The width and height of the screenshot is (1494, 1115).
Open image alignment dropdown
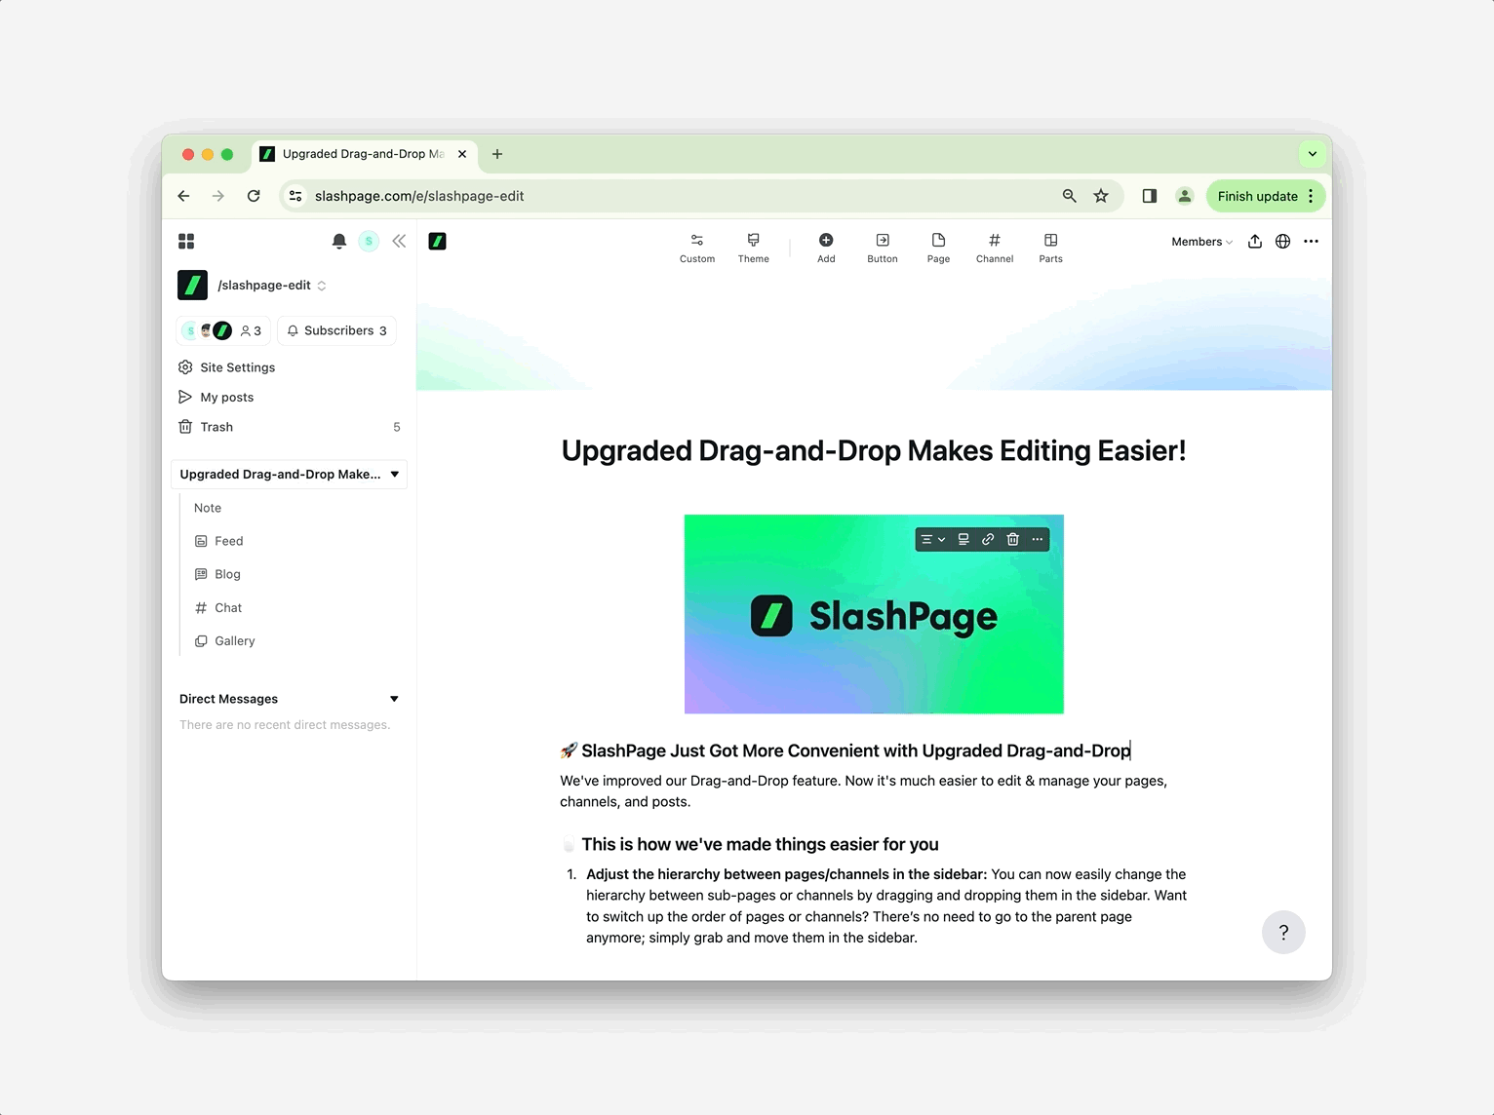tap(933, 539)
